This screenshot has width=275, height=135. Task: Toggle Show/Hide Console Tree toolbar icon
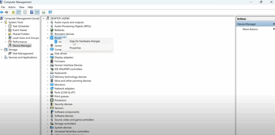coord(19,12)
